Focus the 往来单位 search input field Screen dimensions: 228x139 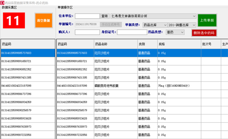pyautogui.click(x=87, y=16)
